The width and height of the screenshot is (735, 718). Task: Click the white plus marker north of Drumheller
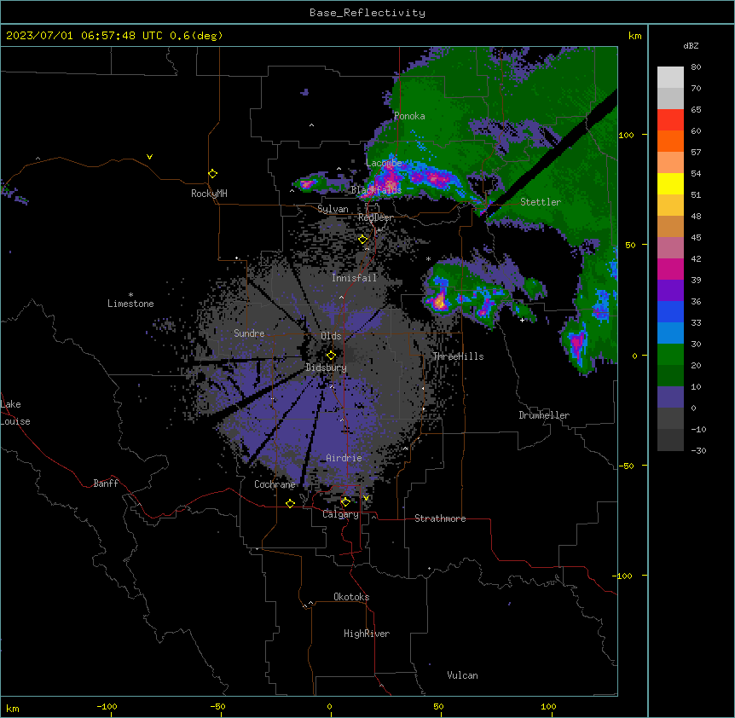click(522, 320)
